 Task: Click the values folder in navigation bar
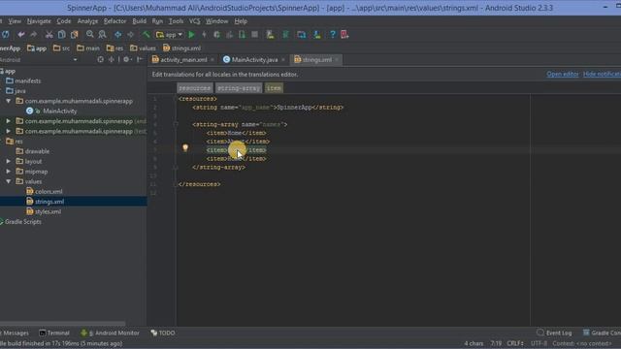[143, 48]
